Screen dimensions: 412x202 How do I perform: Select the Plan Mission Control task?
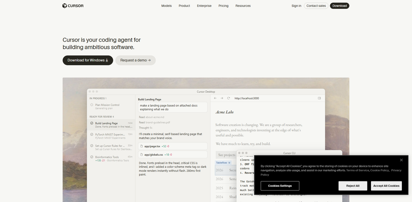[x=111, y=106]
